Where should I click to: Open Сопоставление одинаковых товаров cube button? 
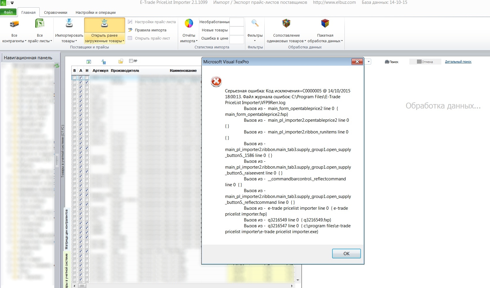pyautogui.click(x=286, y=31)
